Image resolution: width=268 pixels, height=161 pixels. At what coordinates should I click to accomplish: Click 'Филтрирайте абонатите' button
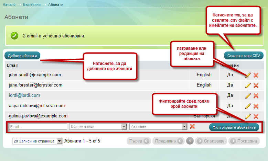(x=234, y=127)
